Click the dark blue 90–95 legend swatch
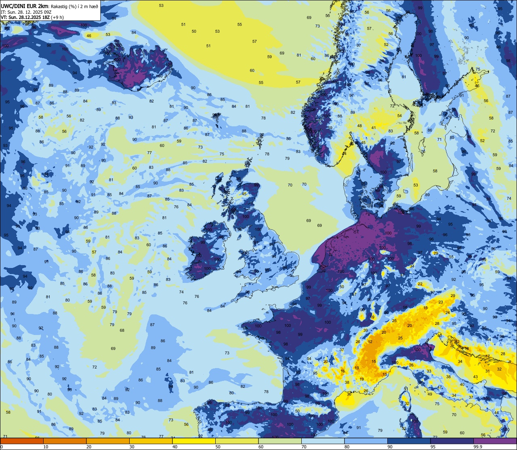Screen dimensions: 517x450 (409, 441)
